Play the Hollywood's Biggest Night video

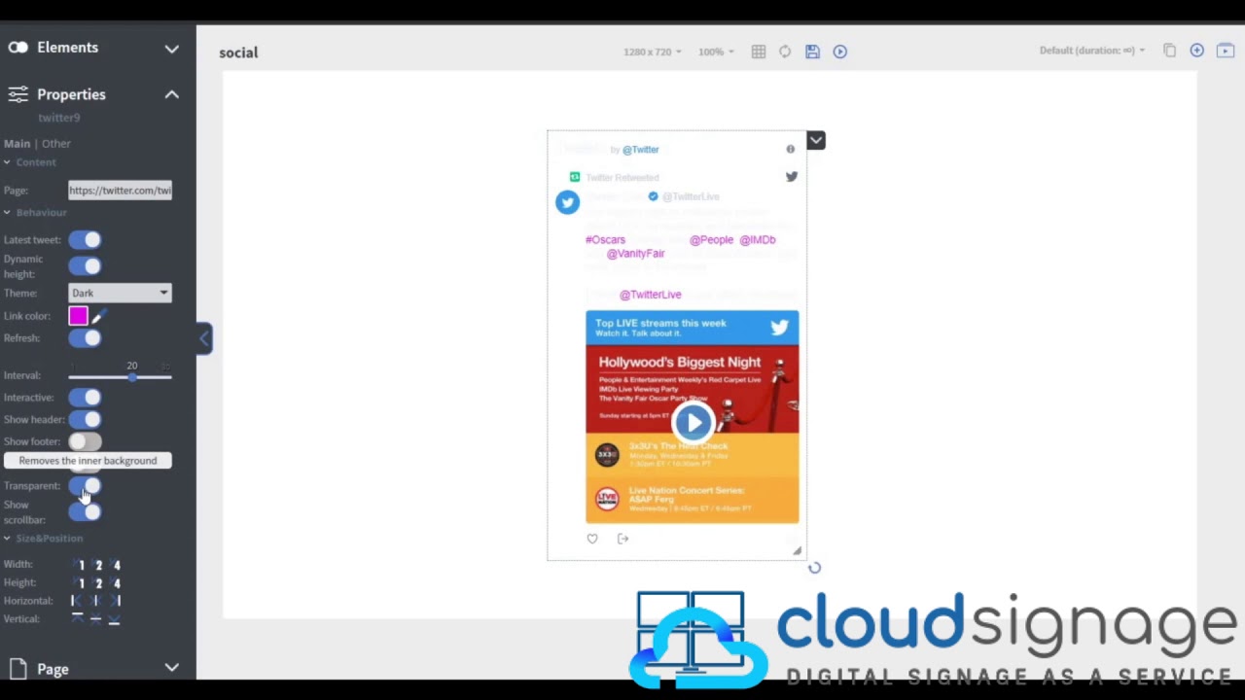(x=693, y=422)
